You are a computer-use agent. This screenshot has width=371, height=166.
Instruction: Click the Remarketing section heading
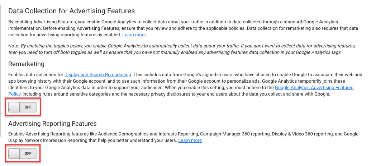(26, 64)
